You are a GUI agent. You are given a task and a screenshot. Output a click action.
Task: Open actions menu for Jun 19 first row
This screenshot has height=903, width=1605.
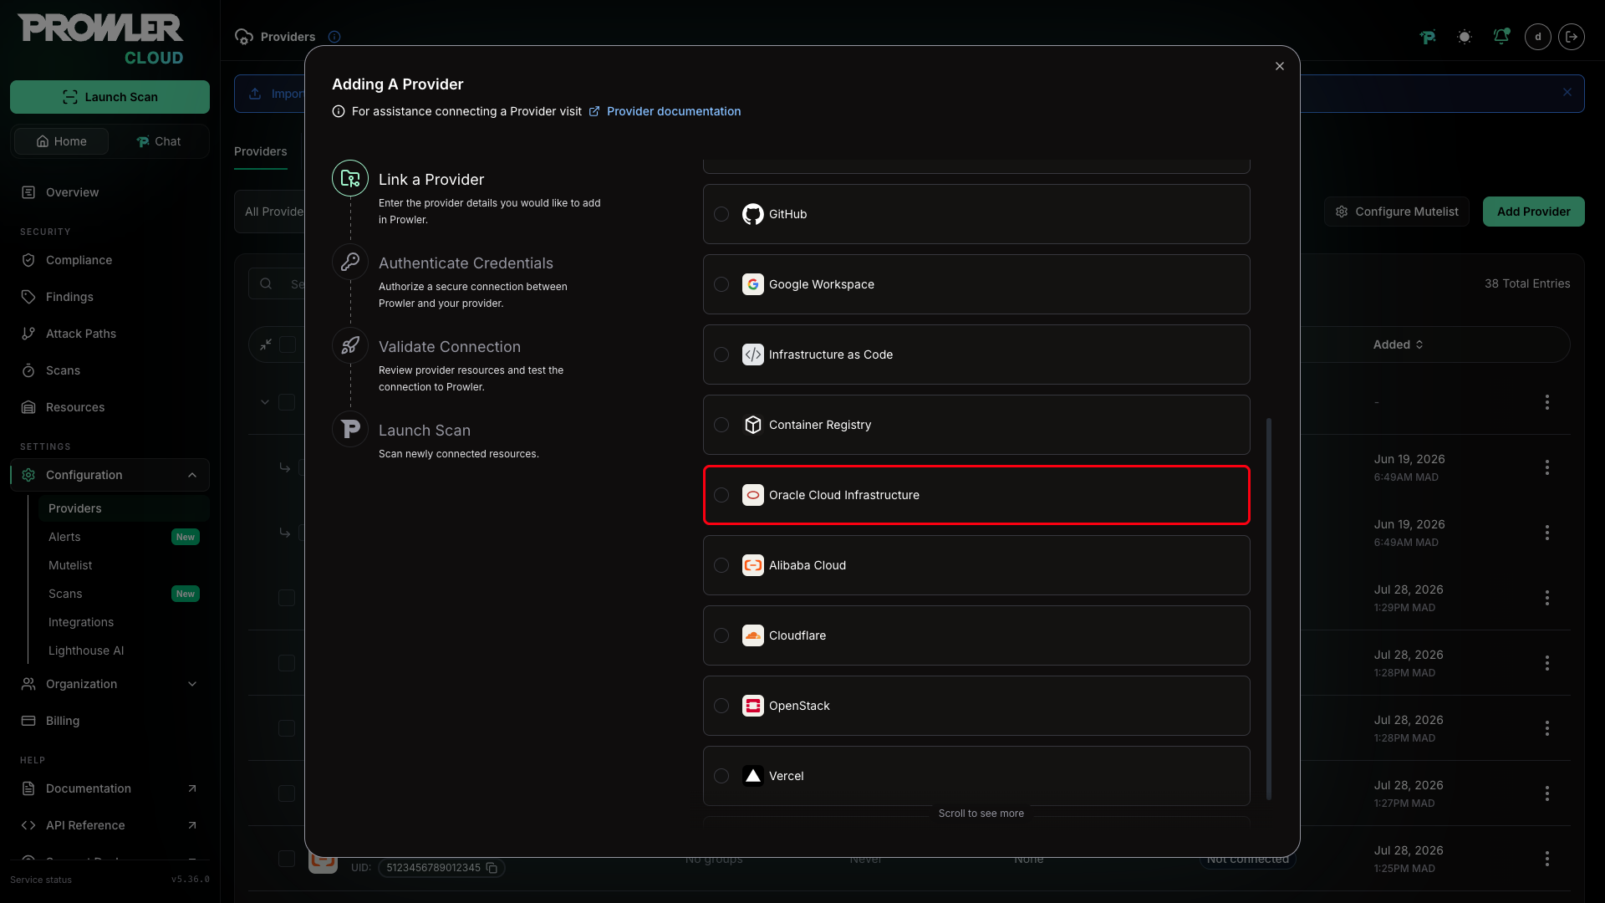1547,467
